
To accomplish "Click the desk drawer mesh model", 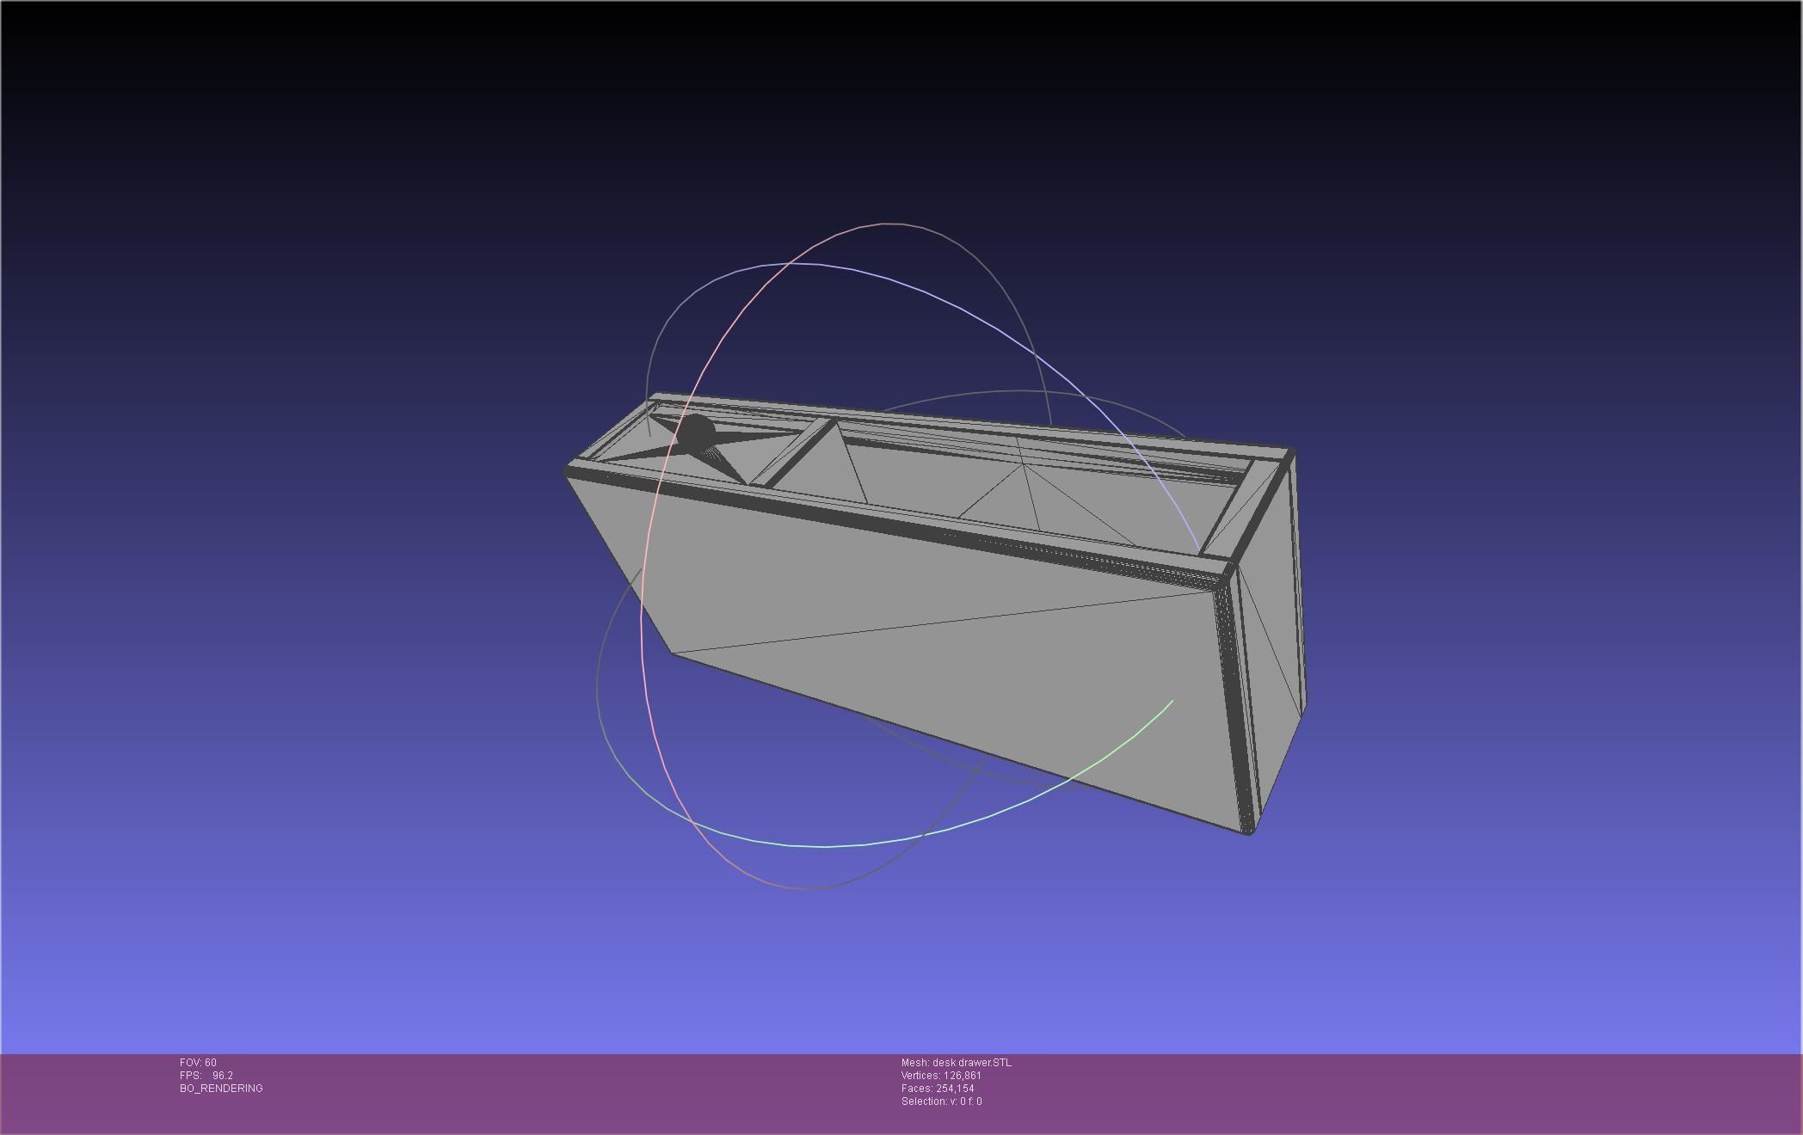I will 934,614.
